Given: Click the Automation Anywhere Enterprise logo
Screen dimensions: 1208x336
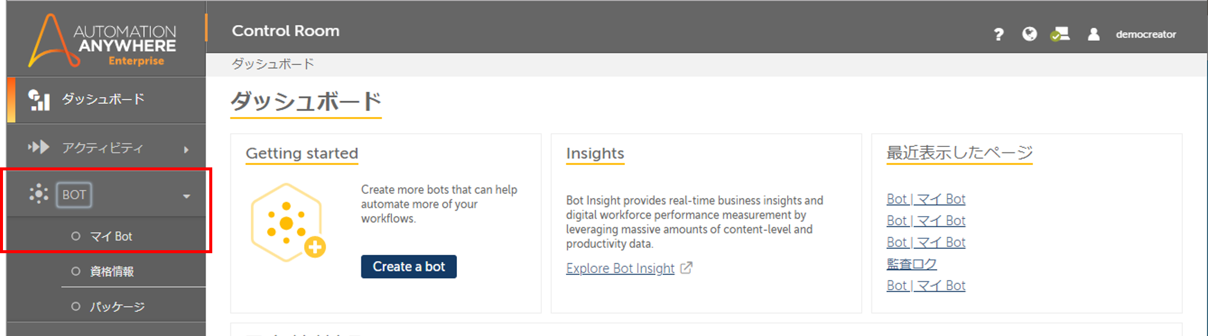Looking at the screenshot, I should pos(102,40).
